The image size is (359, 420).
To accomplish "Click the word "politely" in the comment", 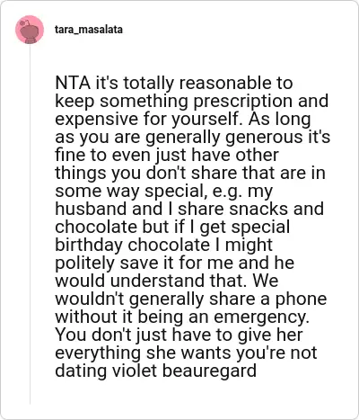I will pyautogui.click(x=85, y=264).
